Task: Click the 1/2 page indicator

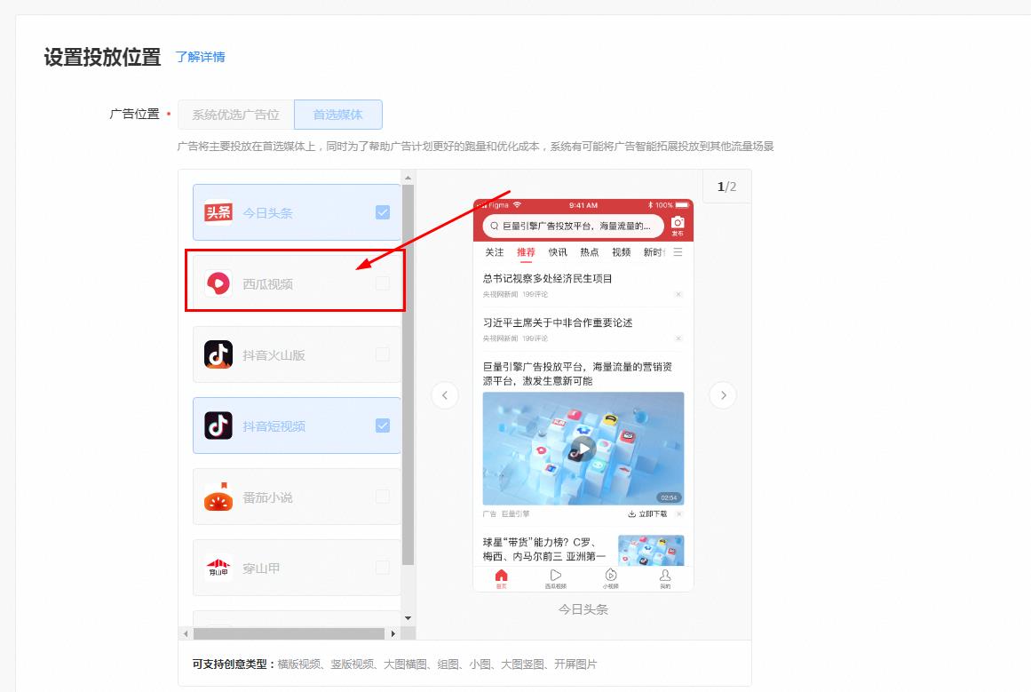Action: [726, 187]
